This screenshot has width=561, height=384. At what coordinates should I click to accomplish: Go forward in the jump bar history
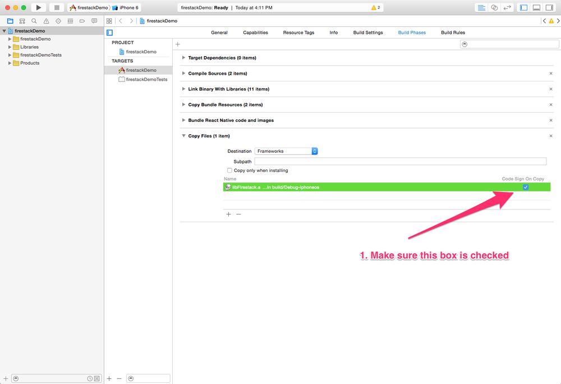131,21
